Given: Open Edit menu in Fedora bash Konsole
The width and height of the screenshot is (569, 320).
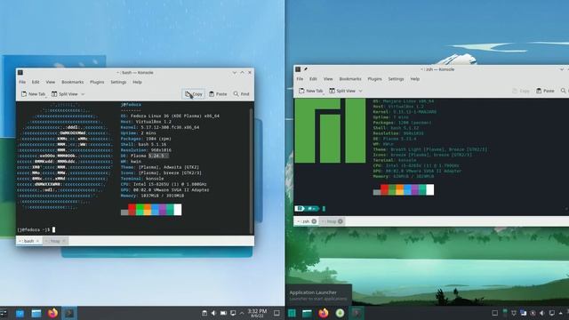Looking at the screenshot, I should (36, 83).
